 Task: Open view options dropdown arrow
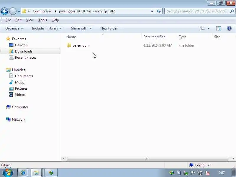pos(209,28)
